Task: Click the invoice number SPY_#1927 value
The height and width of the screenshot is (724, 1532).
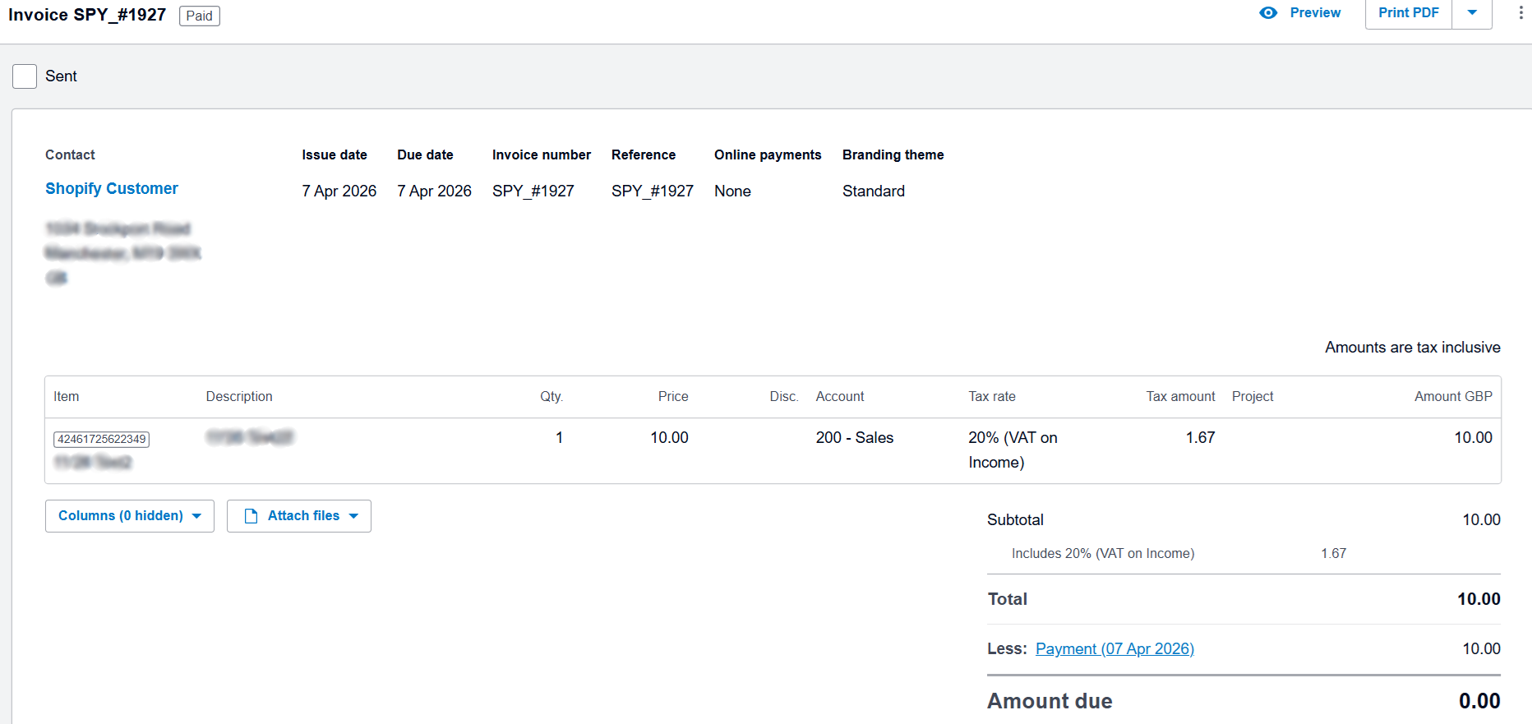Action: pyautogui.click(x=533, y=191)
